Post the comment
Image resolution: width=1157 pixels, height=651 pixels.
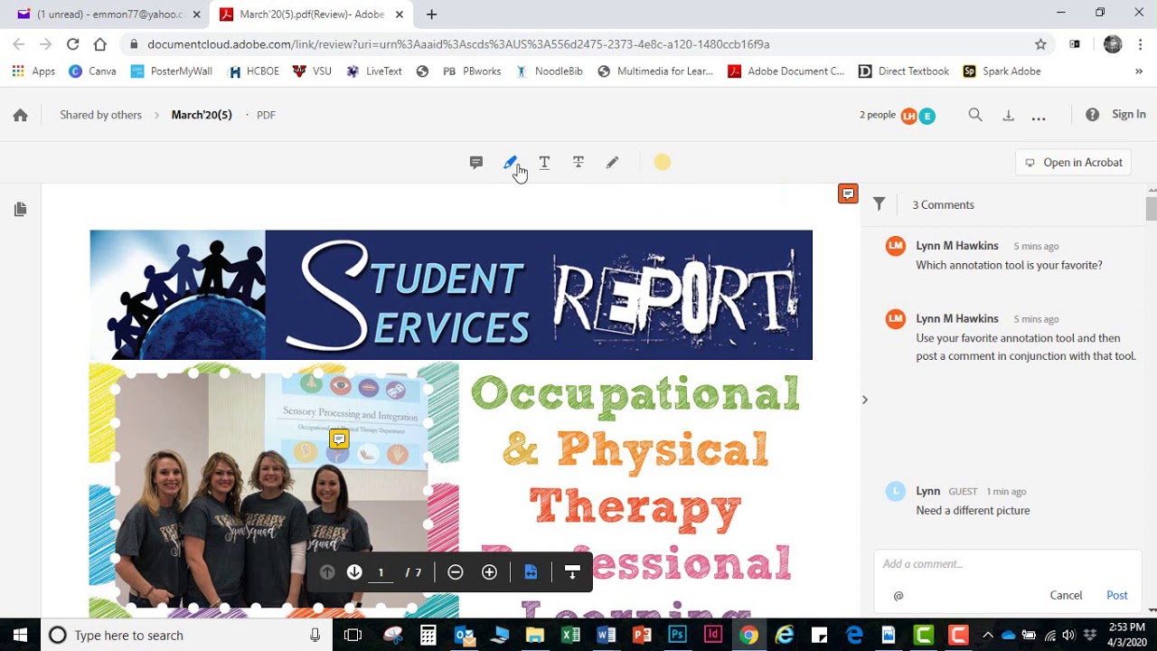[x=1117, y=596]
